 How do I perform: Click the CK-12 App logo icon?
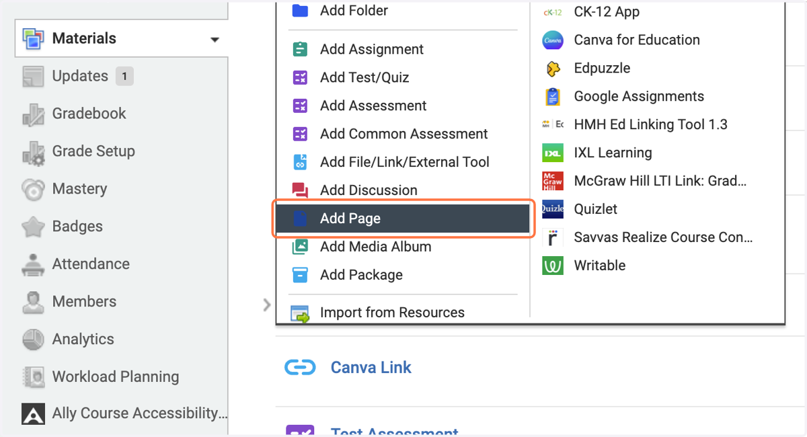(x=553, y=11)
